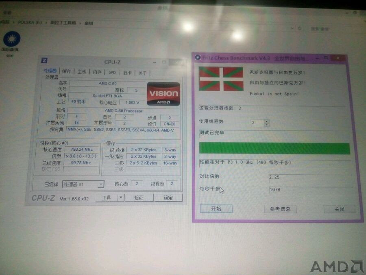Image resolution: width=366 pixels, height=275 pixels.
Task: Click the 名字 field showing AMD C-60
Action: tap(108, 84)
